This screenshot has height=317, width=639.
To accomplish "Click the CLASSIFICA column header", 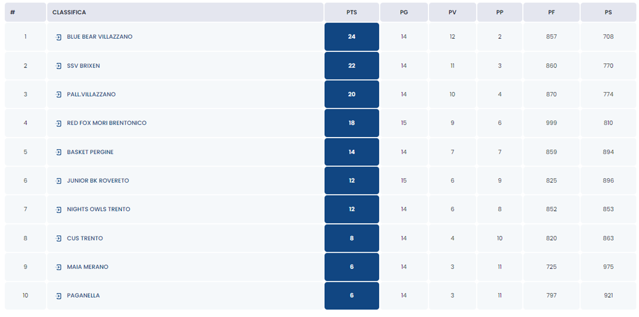I will point(69,12).
